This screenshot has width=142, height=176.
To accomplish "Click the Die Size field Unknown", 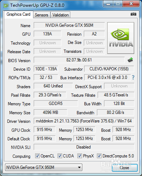I will tap(94, 43).
